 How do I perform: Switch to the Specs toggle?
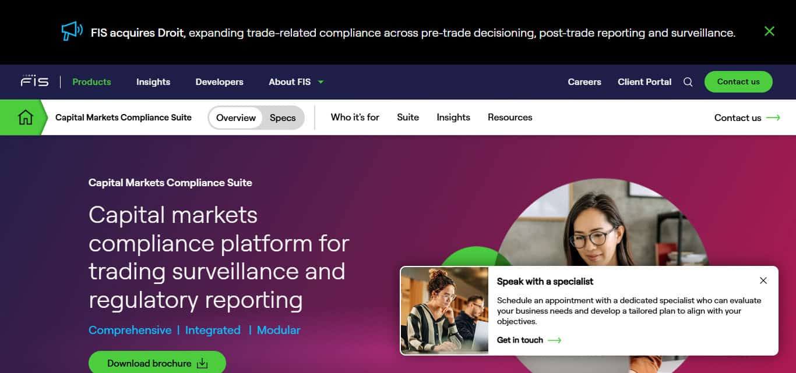[x=283, y=118]
